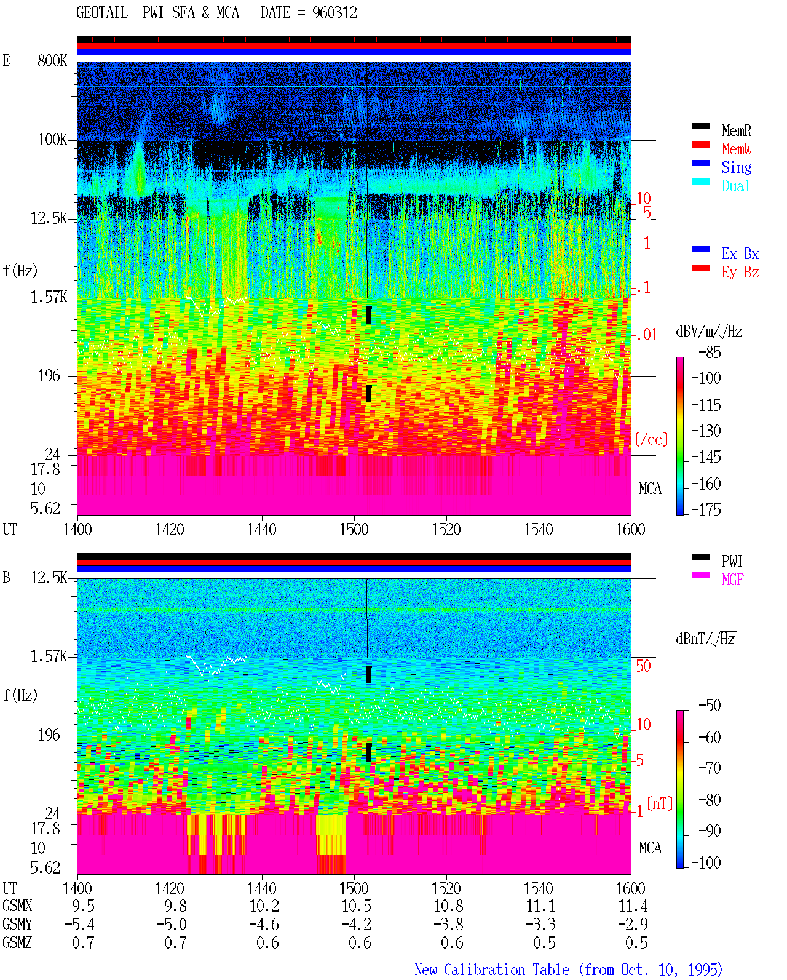Viewport: 787px width, 980px height.
Task: Click the red [nT] unit label
Action: [660, 803]
